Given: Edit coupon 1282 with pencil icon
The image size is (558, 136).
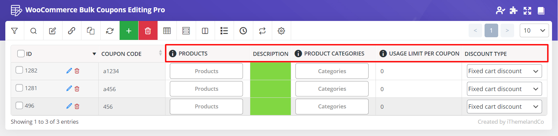Looking at the screenshot, I should click(69, 71).
